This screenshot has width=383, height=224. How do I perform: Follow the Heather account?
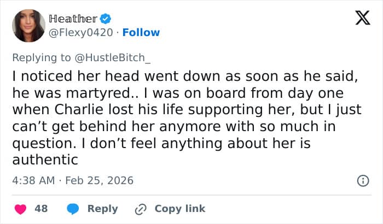click(x=141, y=32)
